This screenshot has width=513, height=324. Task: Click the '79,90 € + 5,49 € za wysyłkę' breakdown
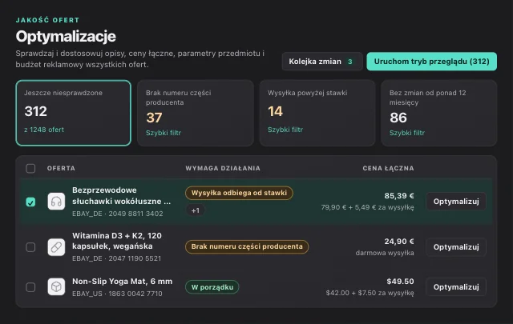coord(367,207)
